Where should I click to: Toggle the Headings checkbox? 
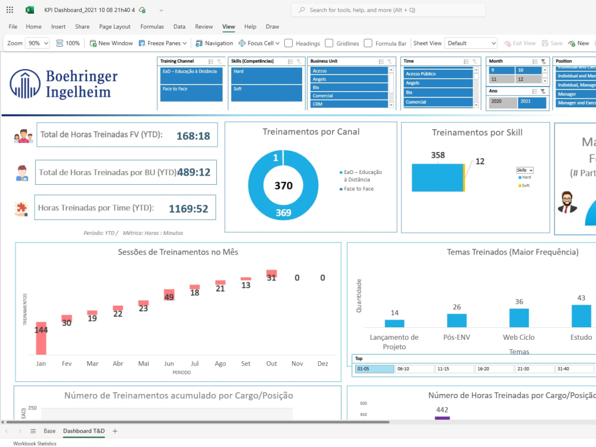click(288, 43)
